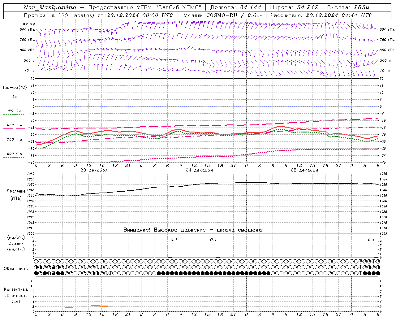This screenshot has height=317, width=396.
Task: Click the pink dotted line sample under 500 гПа legend
Action: pos(14,158)
